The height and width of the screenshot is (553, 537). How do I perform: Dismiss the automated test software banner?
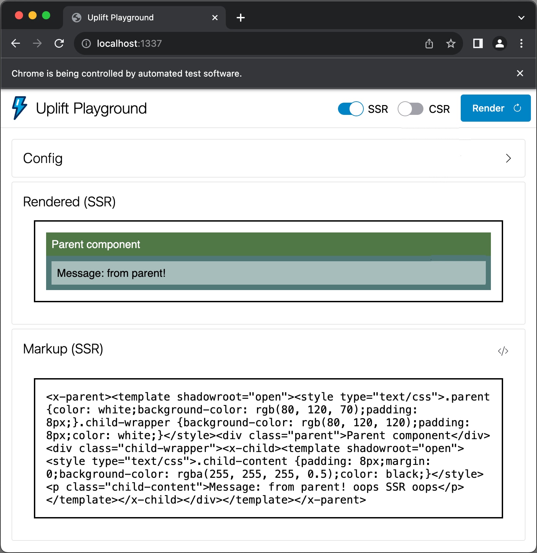click(x=520, y=73)
